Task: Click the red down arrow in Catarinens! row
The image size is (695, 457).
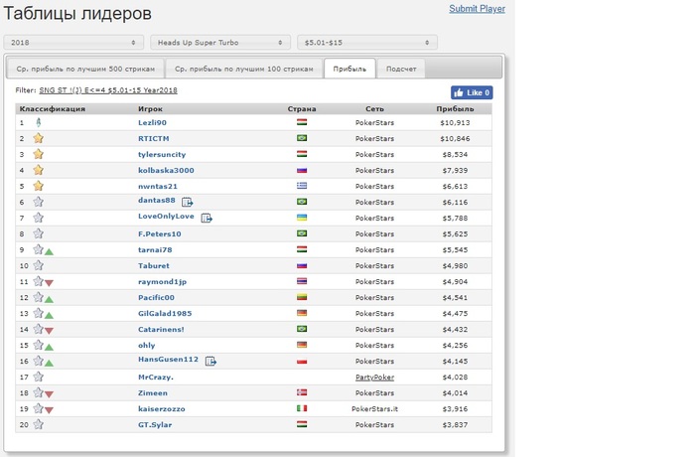Action: 50,331
